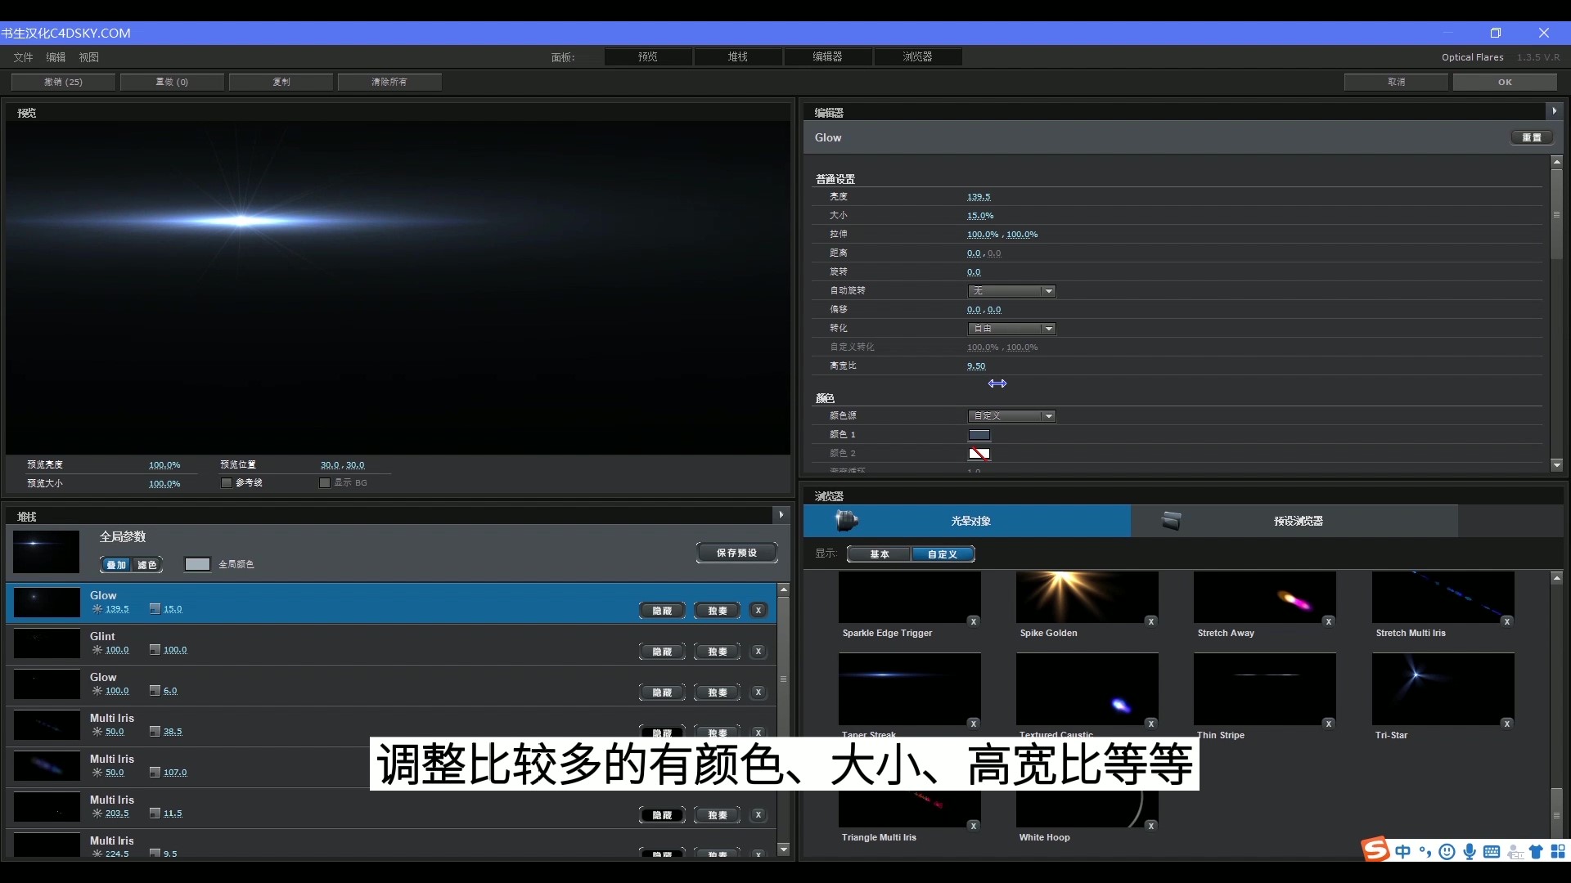
Task: Collapse the 堆栈 panel using its arrow
Action: (x=781, y=514)
